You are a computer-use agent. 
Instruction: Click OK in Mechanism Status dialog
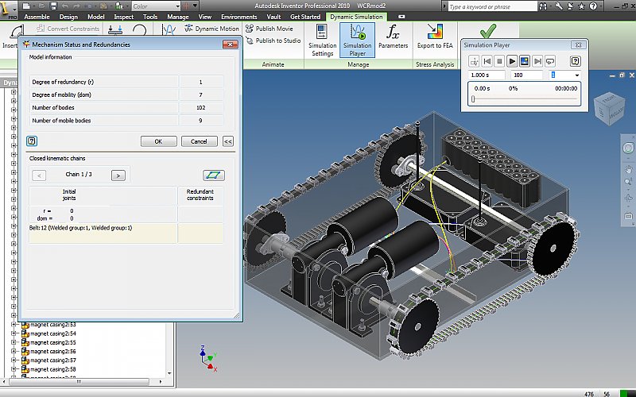click(158, 141)
